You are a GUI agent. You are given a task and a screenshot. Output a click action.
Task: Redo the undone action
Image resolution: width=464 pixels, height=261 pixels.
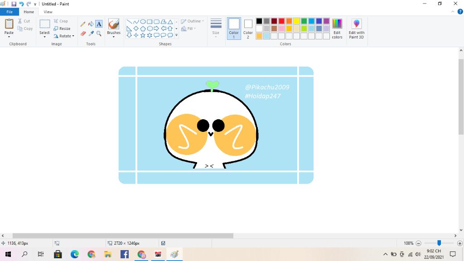29,4
